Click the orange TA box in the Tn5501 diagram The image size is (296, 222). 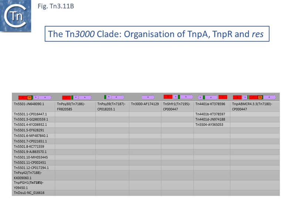[x=30, y=97]
